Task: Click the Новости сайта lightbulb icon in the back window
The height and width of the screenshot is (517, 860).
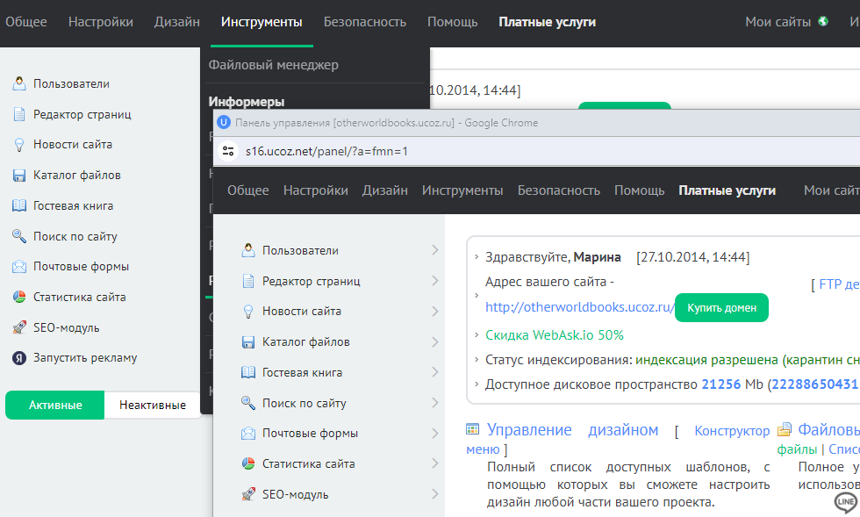Action: [19, 144]
